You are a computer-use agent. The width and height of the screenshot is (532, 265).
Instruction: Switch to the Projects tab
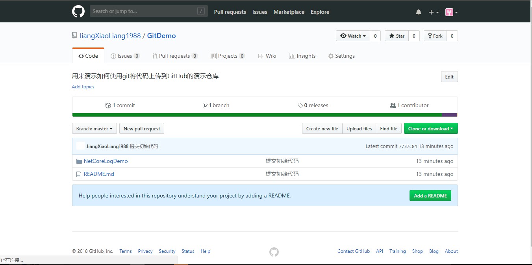tap(228, 56)
